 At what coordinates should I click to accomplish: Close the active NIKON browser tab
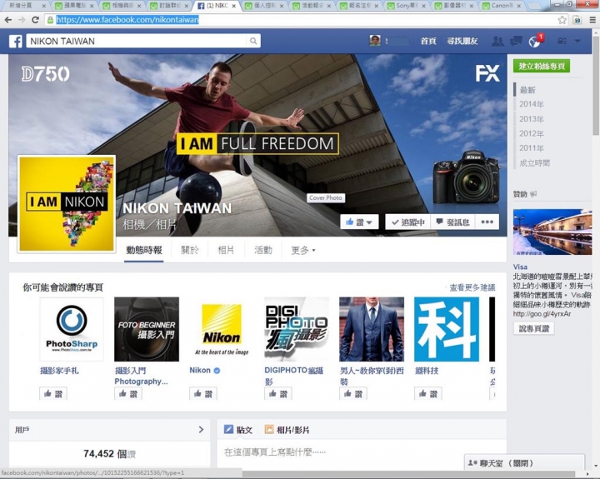point(233,6)
